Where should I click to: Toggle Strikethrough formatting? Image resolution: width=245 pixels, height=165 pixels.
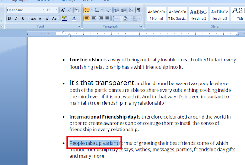pos(33,18)
